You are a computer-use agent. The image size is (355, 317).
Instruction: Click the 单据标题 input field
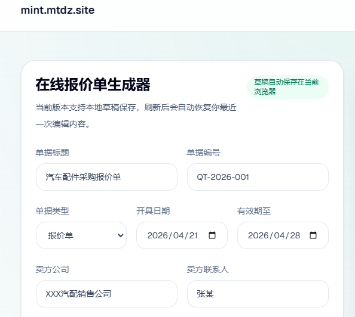[x=106, y=177]
